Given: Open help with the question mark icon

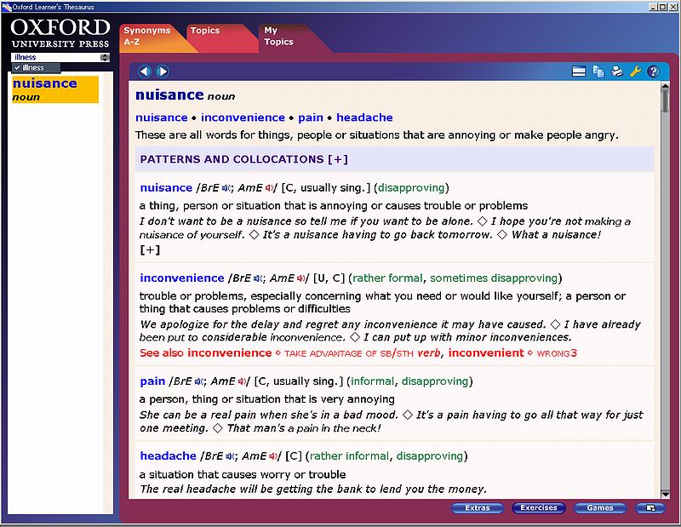Looking at the screenshot, I should (653, 72).
